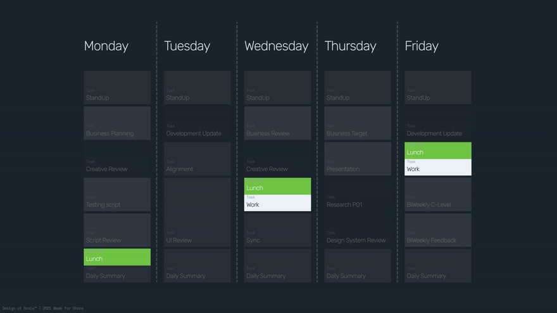
Task: Click Tuesday's UI Review task block
Action: [x=197, y=212]
